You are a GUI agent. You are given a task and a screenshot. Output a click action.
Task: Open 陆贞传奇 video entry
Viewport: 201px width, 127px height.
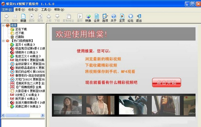tap(30, 60)
